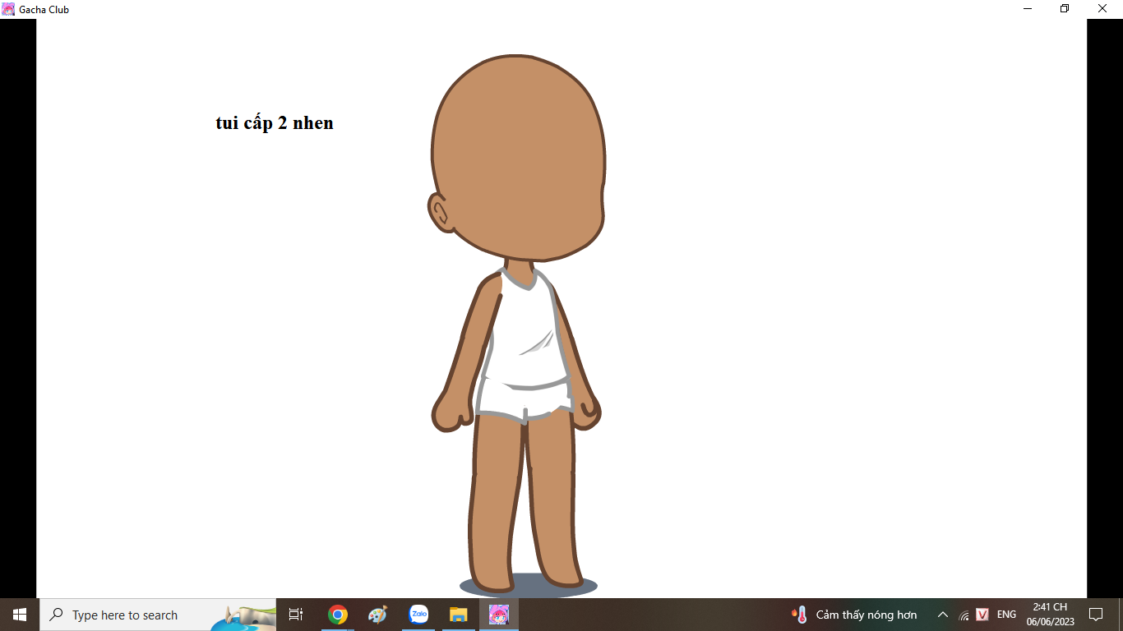
Task: Click the 'tui cấp 2 nhen' text
Action: coord(275,123)
